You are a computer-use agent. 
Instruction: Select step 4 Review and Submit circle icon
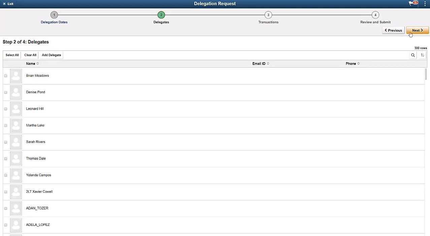[375, 15]
